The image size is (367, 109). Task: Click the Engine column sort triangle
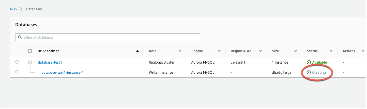pos(219,51)
